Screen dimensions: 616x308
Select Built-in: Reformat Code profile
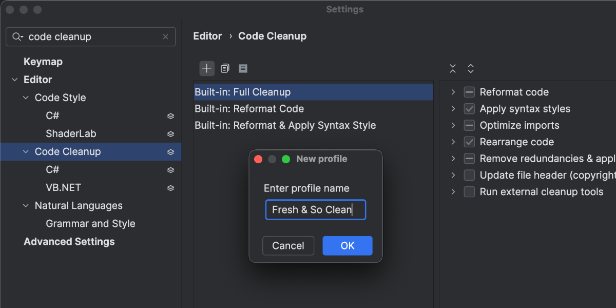[x=249, y=109]
